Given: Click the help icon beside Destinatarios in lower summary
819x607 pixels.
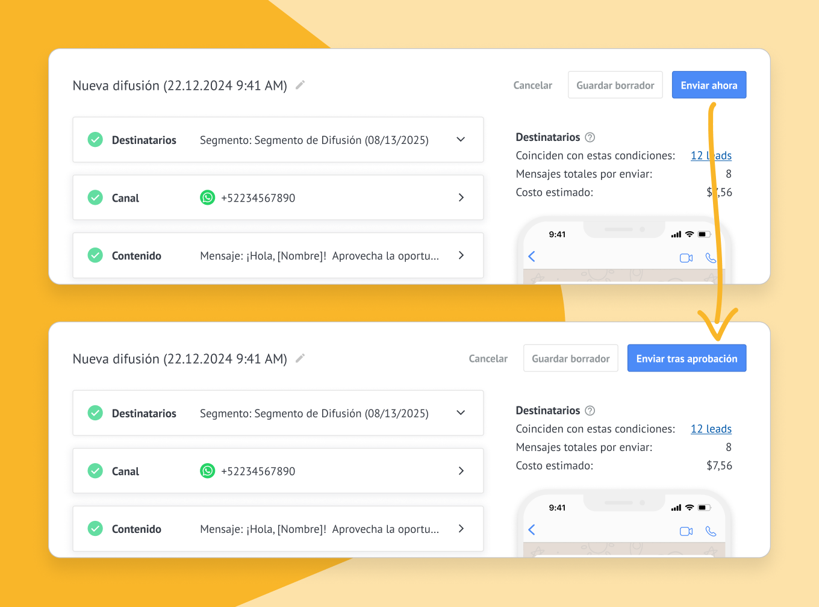Looking at the screenshot, I should click(x=590, y=411).
